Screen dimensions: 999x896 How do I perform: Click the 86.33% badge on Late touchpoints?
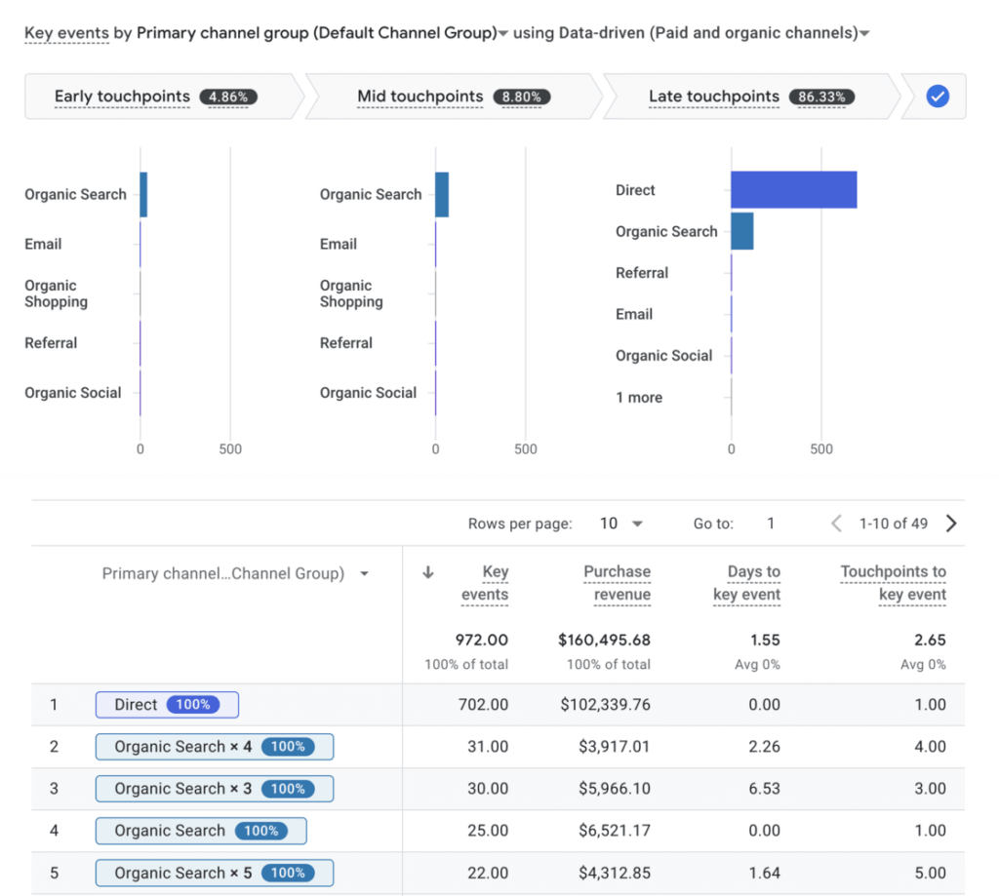[x=822, y=97]
